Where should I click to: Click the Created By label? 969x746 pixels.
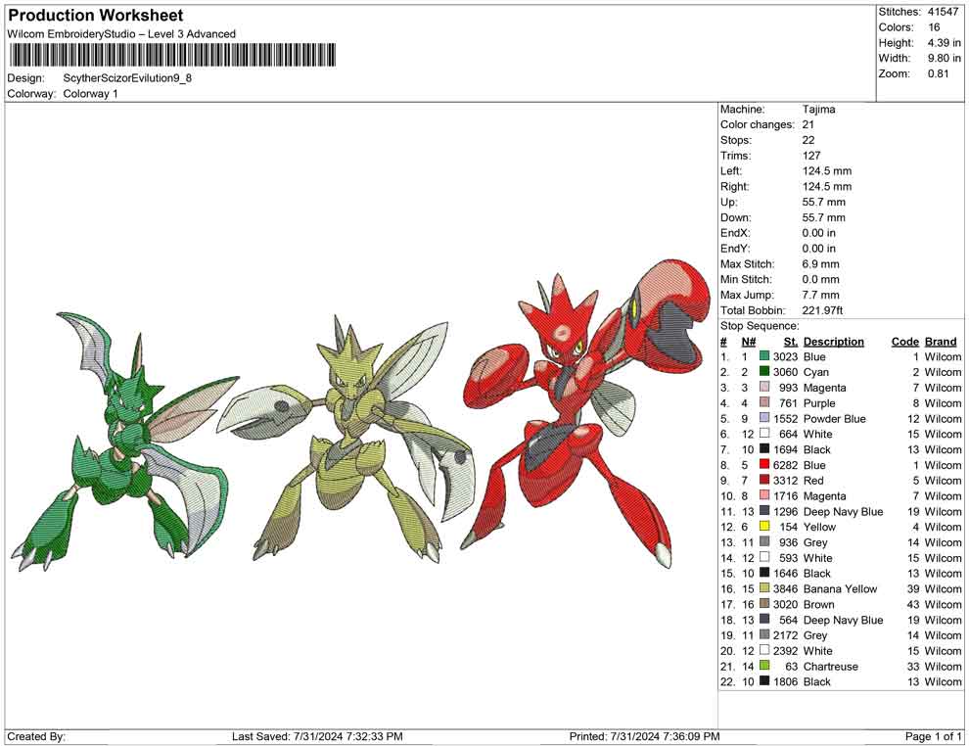(36, 736)
